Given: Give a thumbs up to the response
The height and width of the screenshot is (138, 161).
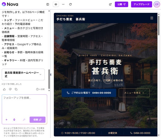Looking at the screenshot, I should [4, 89].
